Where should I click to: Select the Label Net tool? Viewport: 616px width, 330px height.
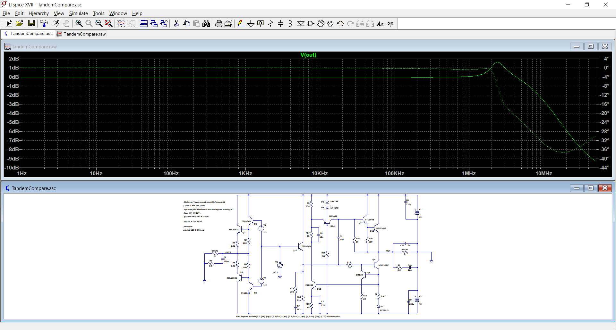261,23
